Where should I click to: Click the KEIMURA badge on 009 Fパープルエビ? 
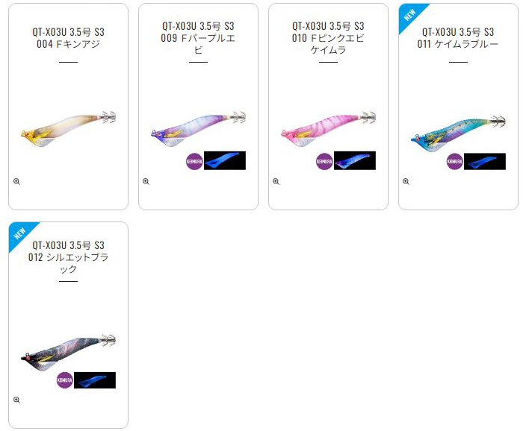[194, 162]
